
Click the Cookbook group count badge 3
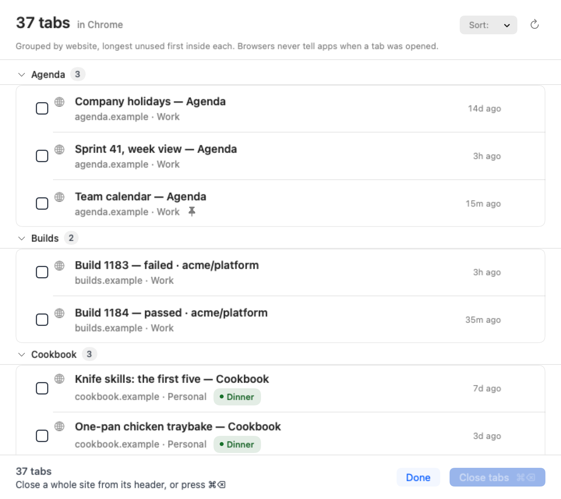(89, 354)
